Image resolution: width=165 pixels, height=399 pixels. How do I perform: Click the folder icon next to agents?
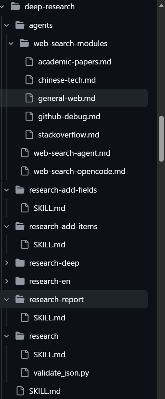(20, 25)
